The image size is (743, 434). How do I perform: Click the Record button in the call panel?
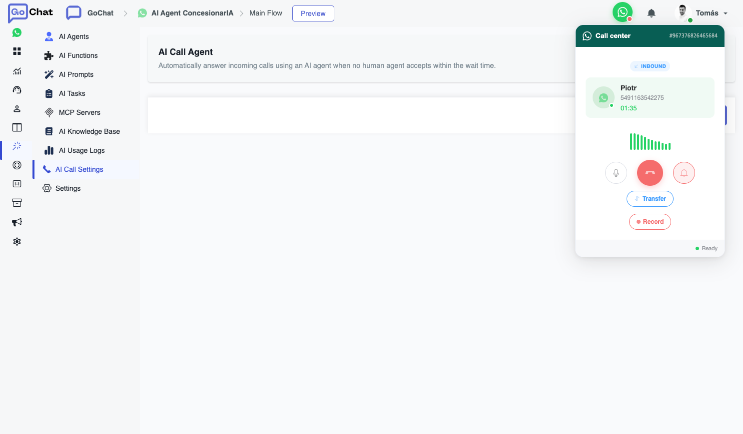[x=650, y=222]
